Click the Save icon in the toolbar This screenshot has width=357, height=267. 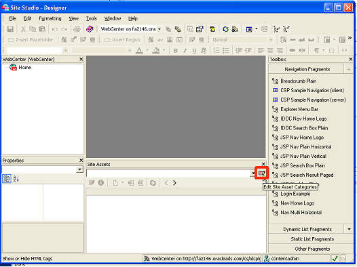tap(10, 29)
